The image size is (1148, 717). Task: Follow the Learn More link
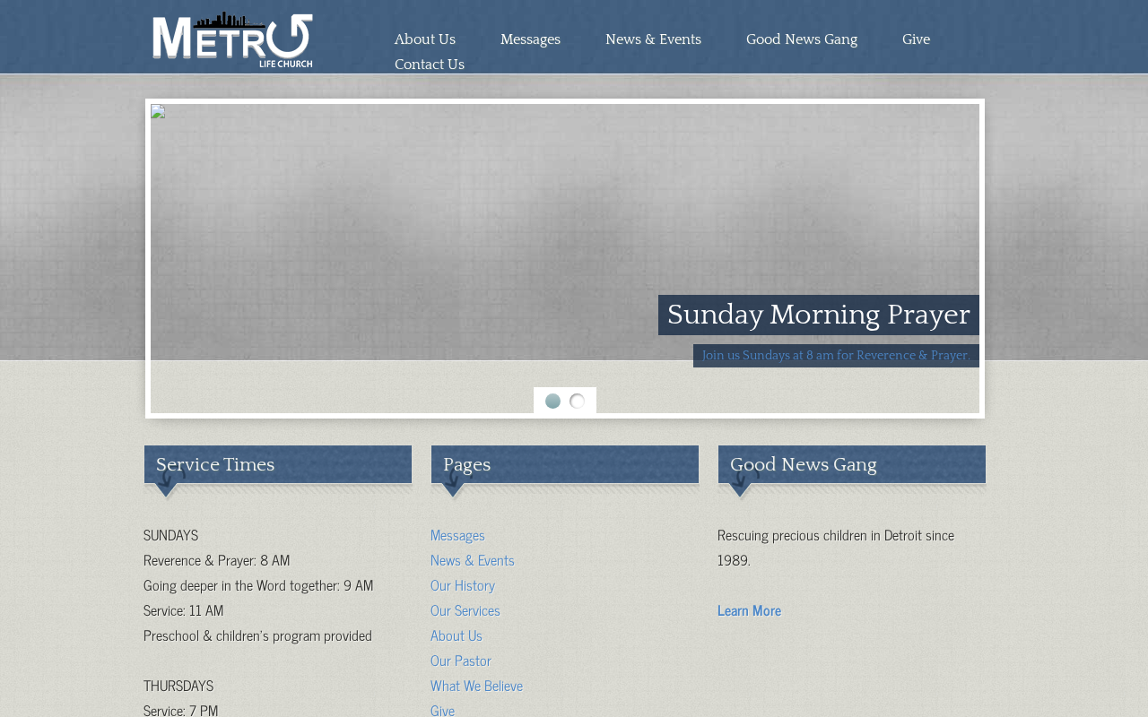[x=749, y=610]
